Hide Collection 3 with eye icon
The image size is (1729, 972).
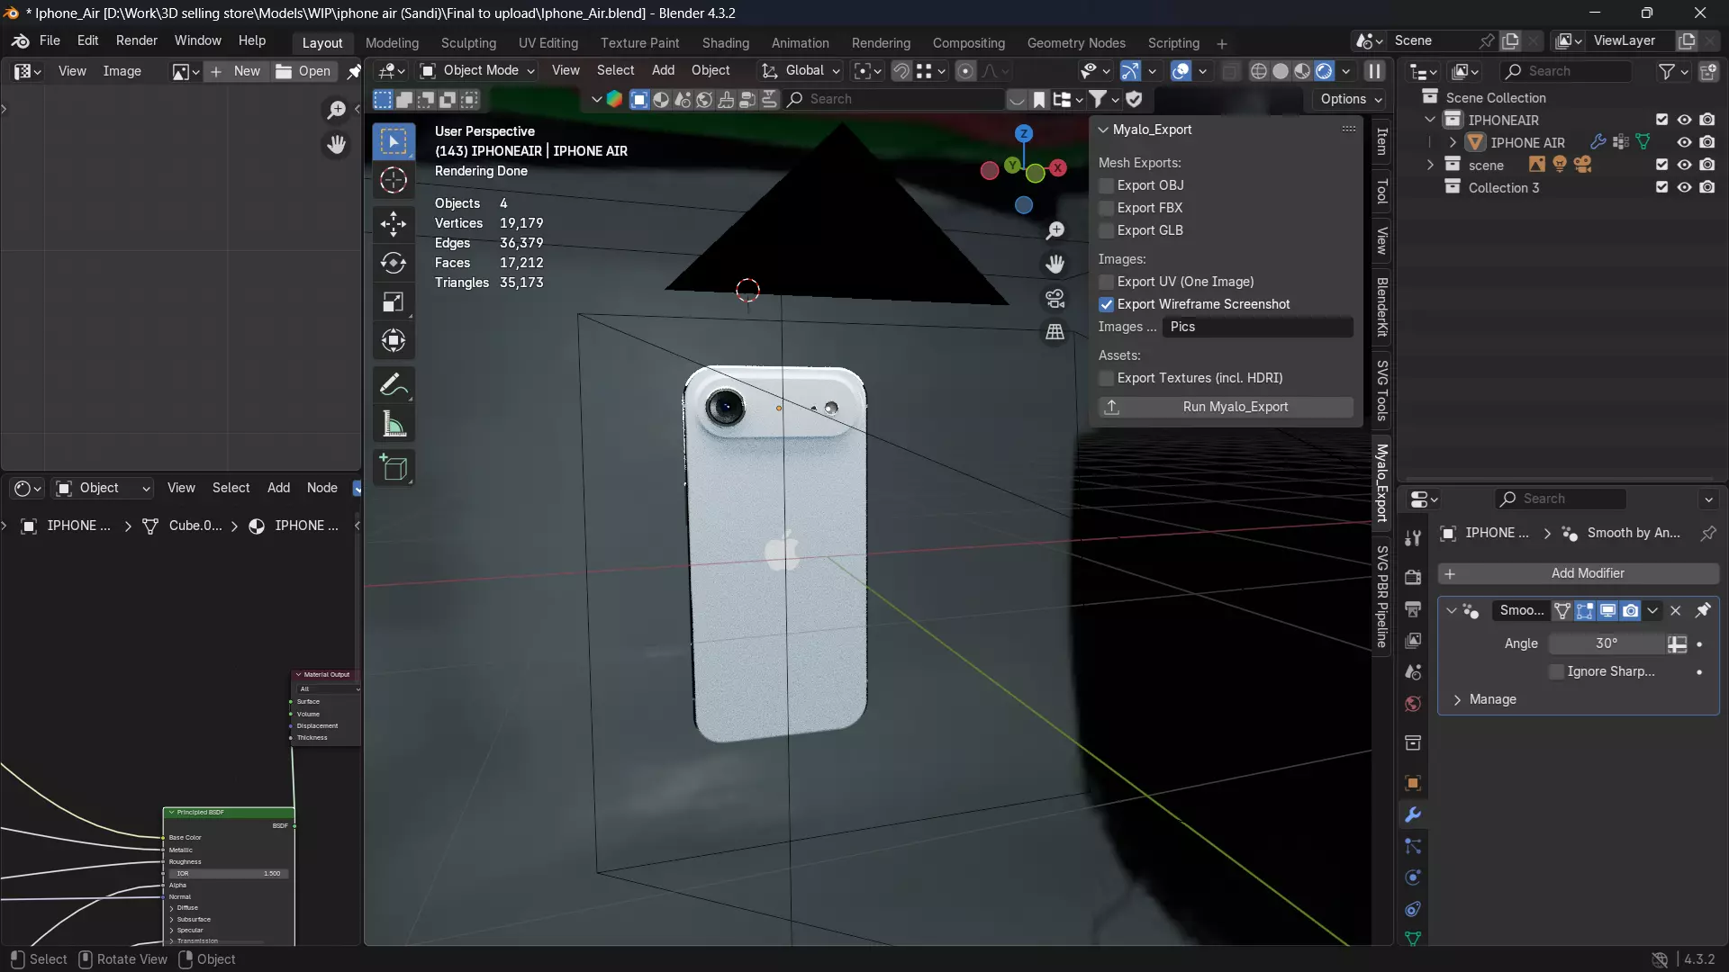click(x=1684, y=187)
